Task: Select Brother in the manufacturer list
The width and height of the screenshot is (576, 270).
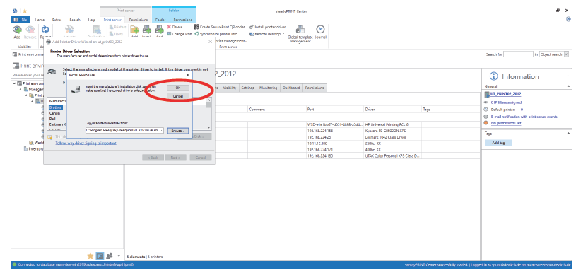Action: [x=55, y=107]
